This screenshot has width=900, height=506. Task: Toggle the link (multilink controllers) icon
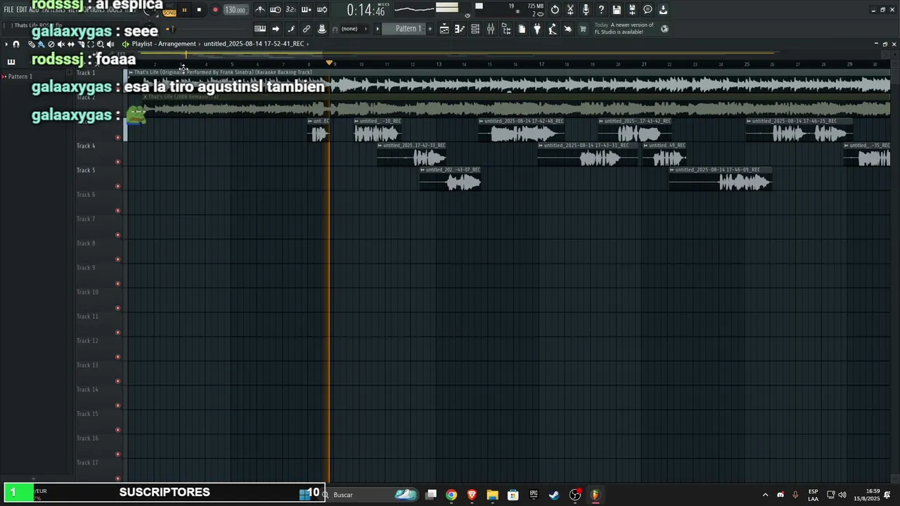pyautogui.click(x=307, y=29)
